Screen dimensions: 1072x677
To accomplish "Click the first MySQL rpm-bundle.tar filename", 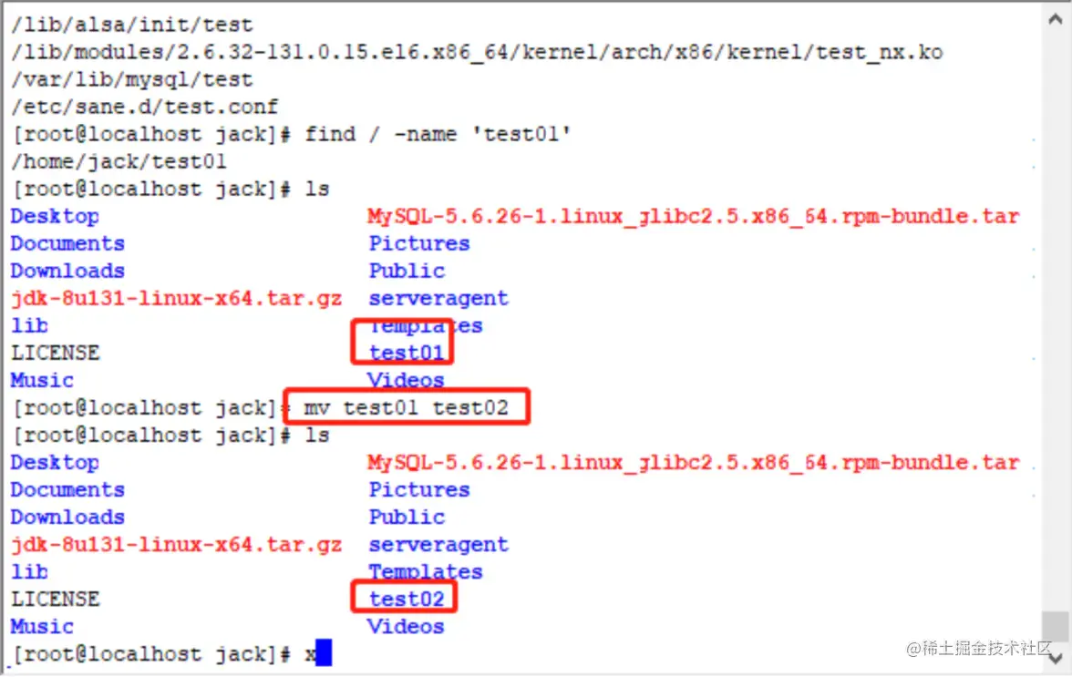I will pyautogui.click(x=693, y=217).
